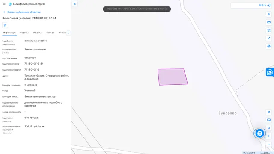Click the 3D map view icon
The height and width of the screenshot is (154, 274).
point(269,128)
